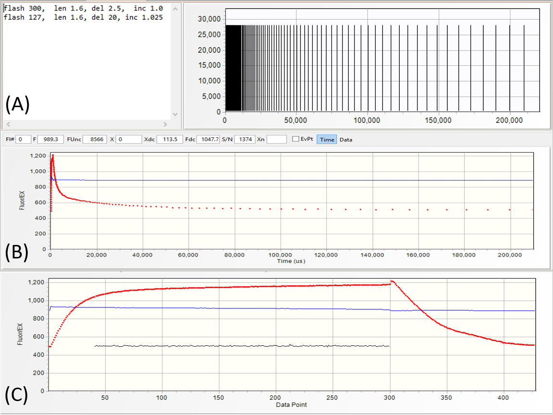
Task: Click the script editor scroll left arrow
Action: [x=8, y=124]
